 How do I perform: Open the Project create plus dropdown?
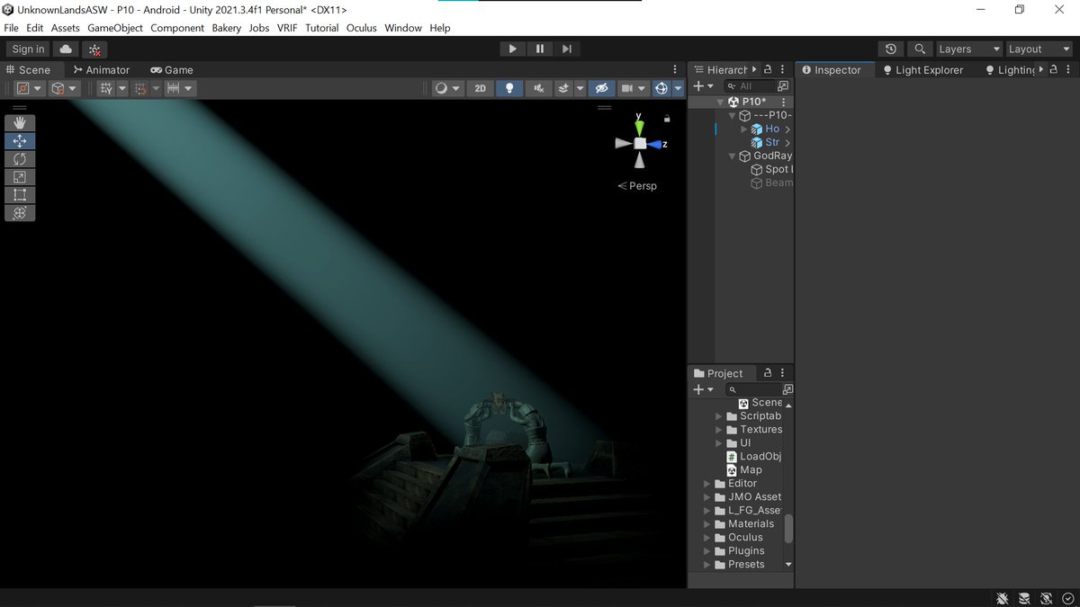[x=703, y=389]
